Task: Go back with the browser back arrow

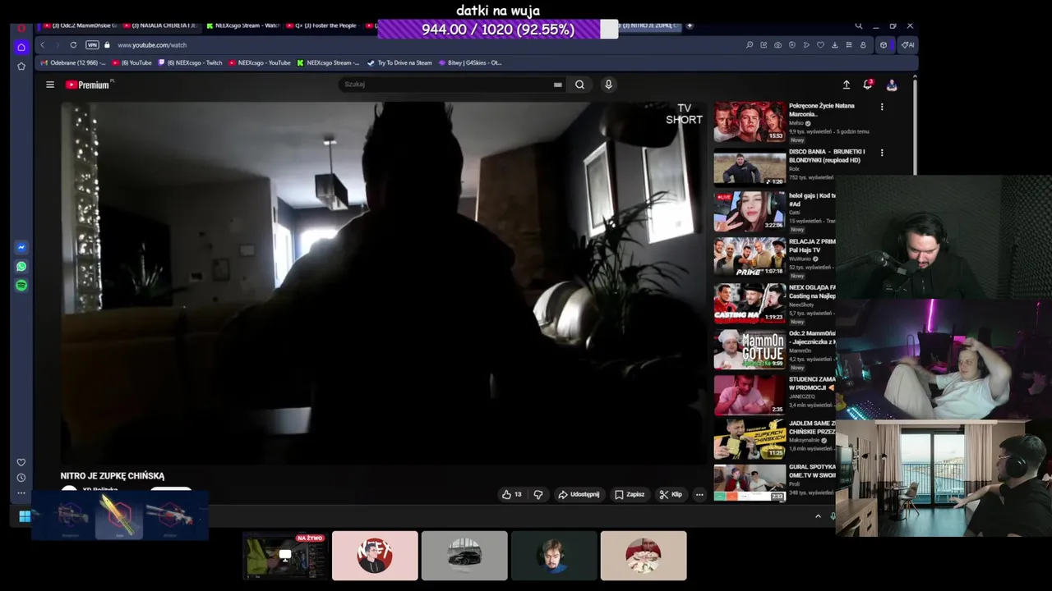Action: point(43,45)
